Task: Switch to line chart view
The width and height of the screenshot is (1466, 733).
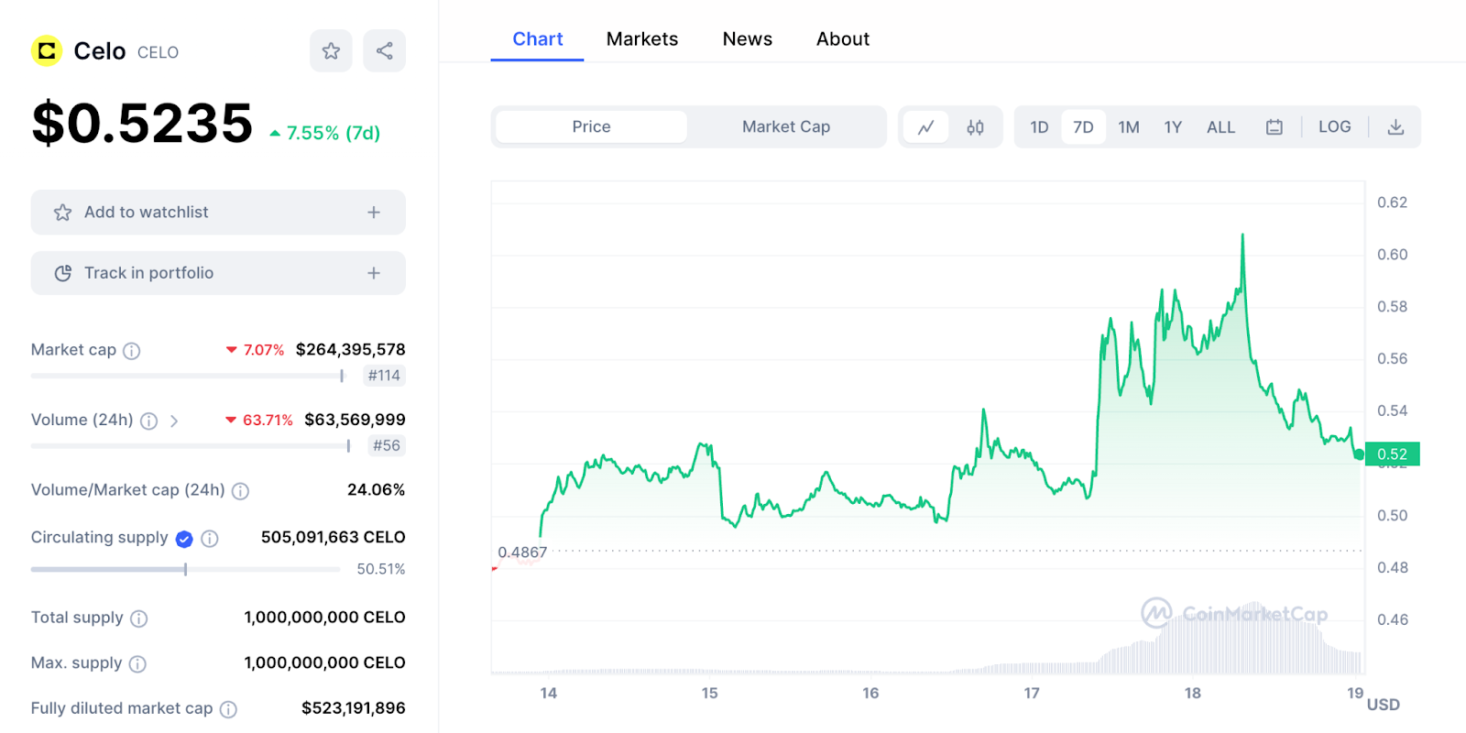Action: 926,127
